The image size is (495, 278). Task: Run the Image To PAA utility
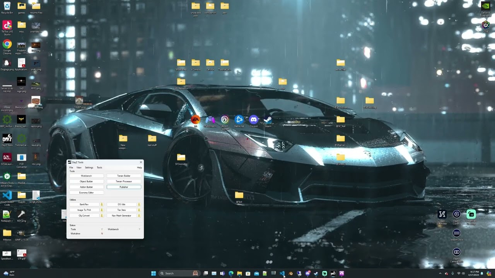84,210
